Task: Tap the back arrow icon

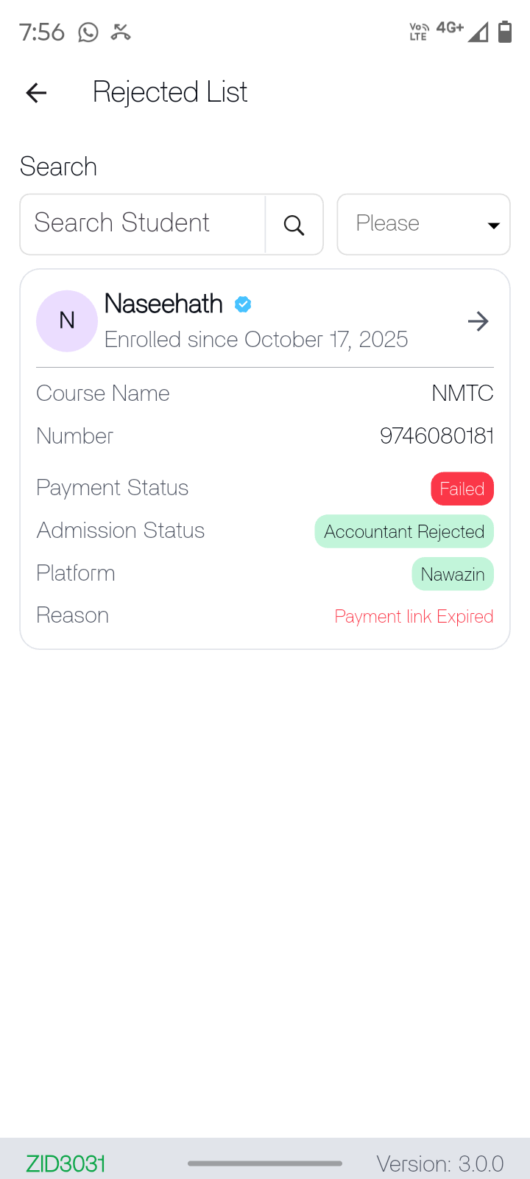Action: [x=36, y=93]
